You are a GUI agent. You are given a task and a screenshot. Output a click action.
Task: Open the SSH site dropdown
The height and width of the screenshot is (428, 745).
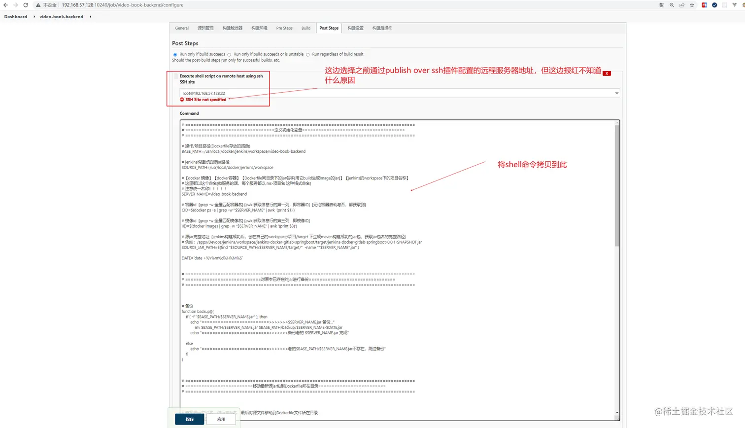click(400, 93)
